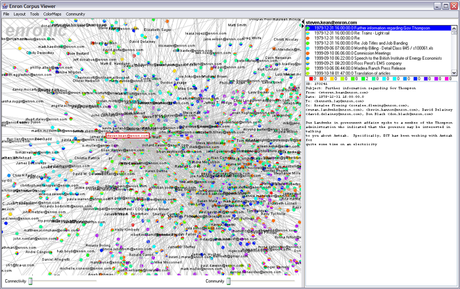Click the email list scroll-down arrow
Viewport: 460px width, 289px height.
(454, 73)
